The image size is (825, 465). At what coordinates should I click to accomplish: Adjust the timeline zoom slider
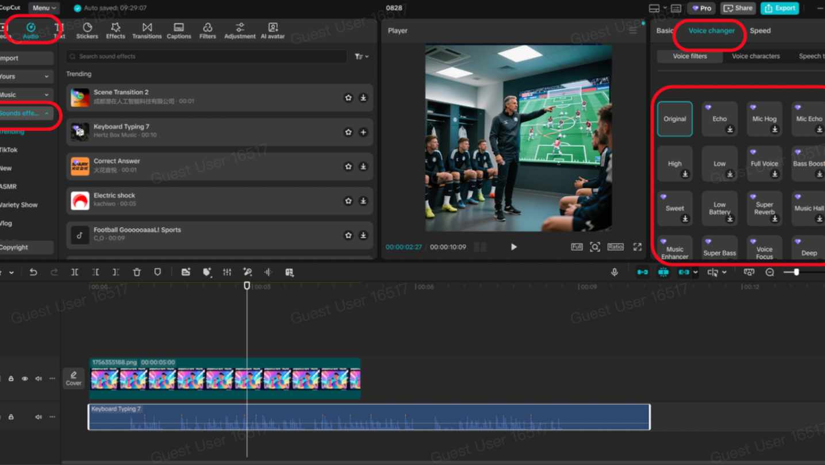tap(796, 272)
